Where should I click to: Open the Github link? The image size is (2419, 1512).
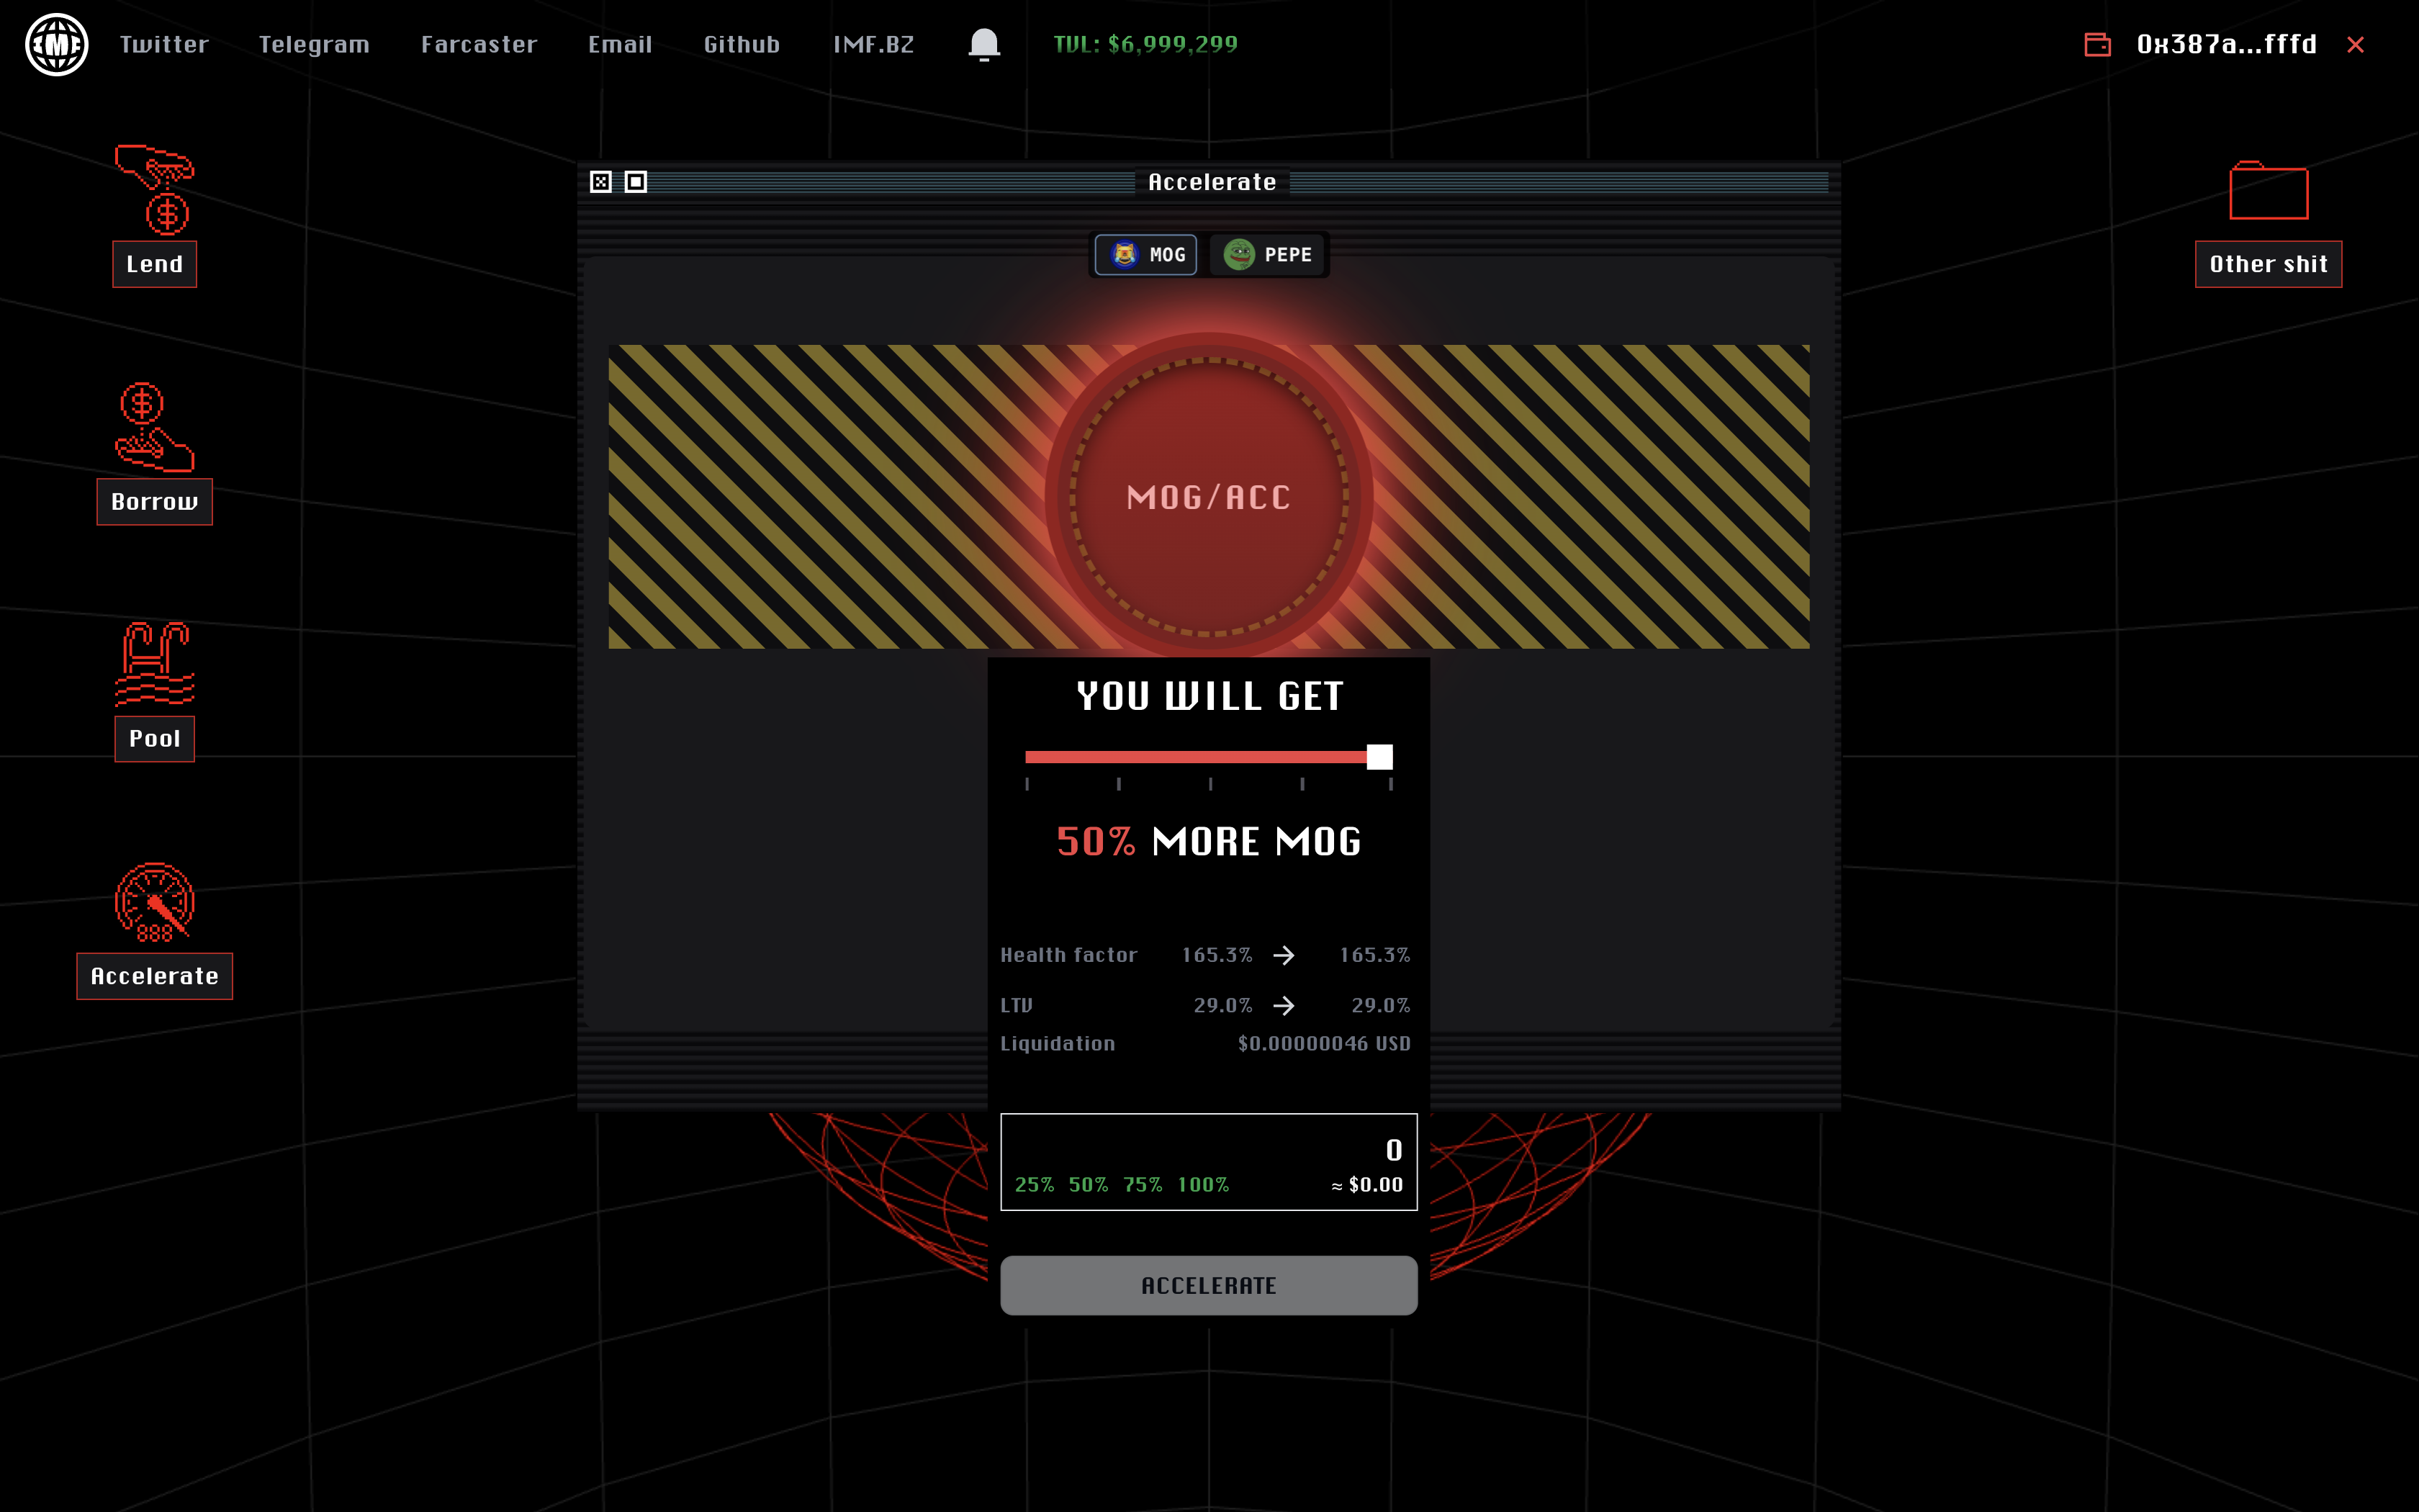pyautogui.click(x=742, y=45)
